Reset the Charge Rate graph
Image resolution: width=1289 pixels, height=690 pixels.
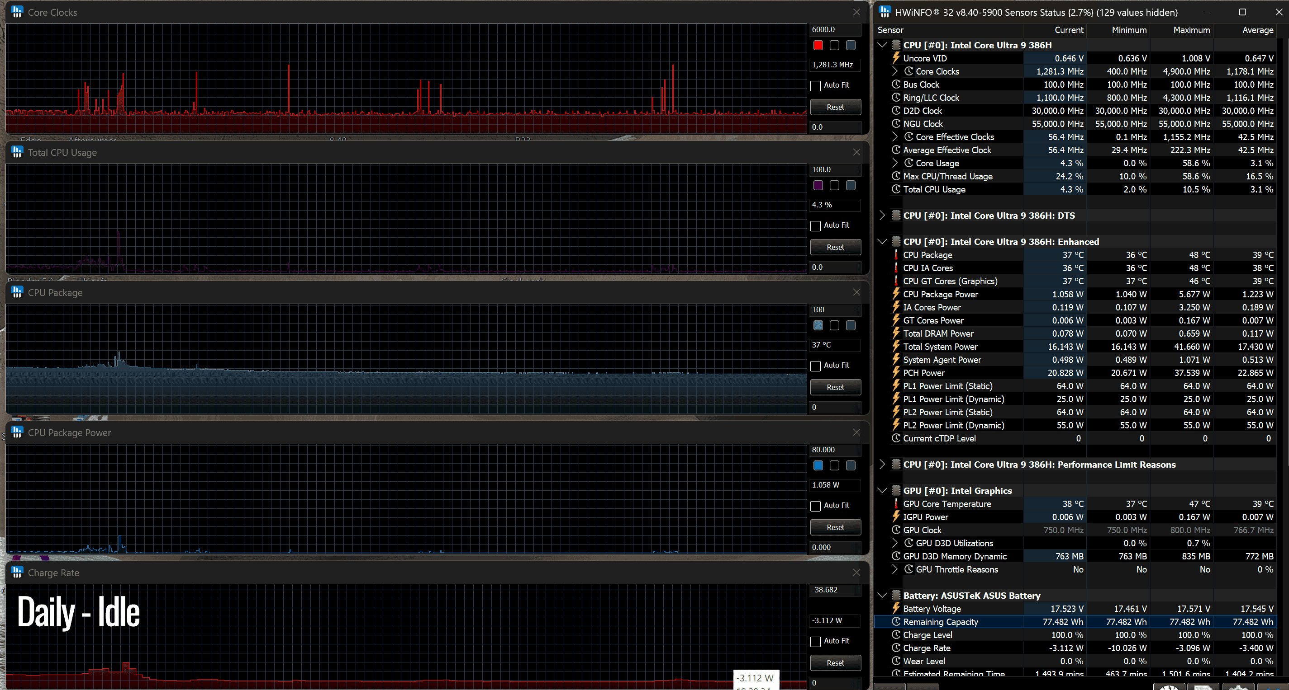[x=835, y=662]
